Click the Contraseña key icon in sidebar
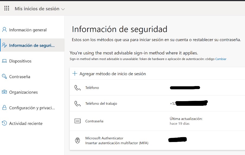 pyautogui.click(x=4, y=77)
